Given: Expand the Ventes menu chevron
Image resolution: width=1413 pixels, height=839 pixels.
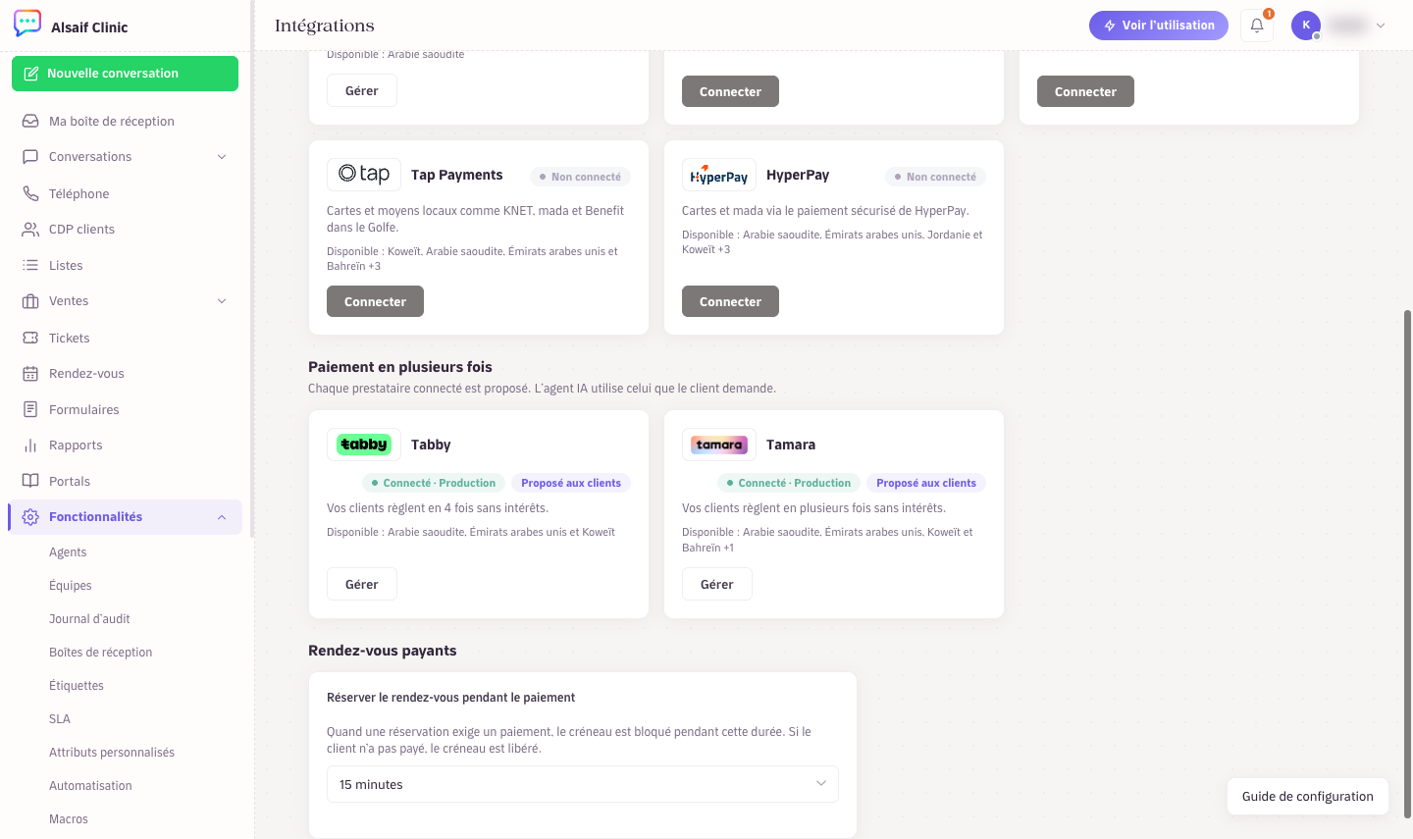Looking at the screenshot, I should click(x=222, y=301).
